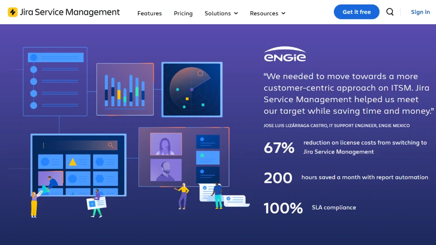The width and height of the screenshot is (436, 245).
Task: Click the 67% statistic figure
Action: (x=279, y=148)
